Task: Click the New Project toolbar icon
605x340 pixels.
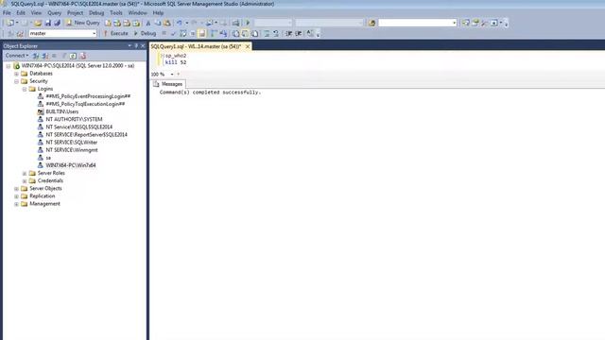Action: pyautogui.click(x=10, y=23)
